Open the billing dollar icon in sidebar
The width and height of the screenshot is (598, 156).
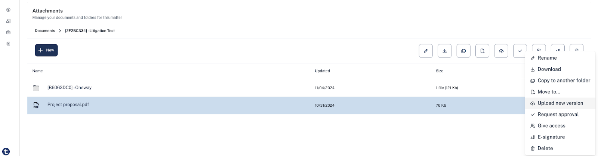tap(8, 10)
